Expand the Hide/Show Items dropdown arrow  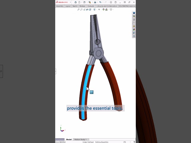[101, 10]
